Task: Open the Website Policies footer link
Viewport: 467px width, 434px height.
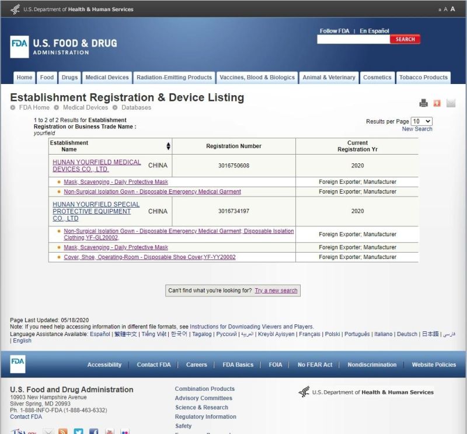Action: coord(434,365)
